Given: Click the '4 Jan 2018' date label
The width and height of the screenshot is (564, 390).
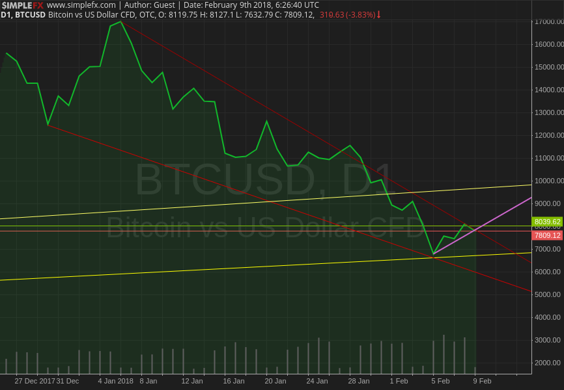Looking at the screenshot, I should point(115,381).
